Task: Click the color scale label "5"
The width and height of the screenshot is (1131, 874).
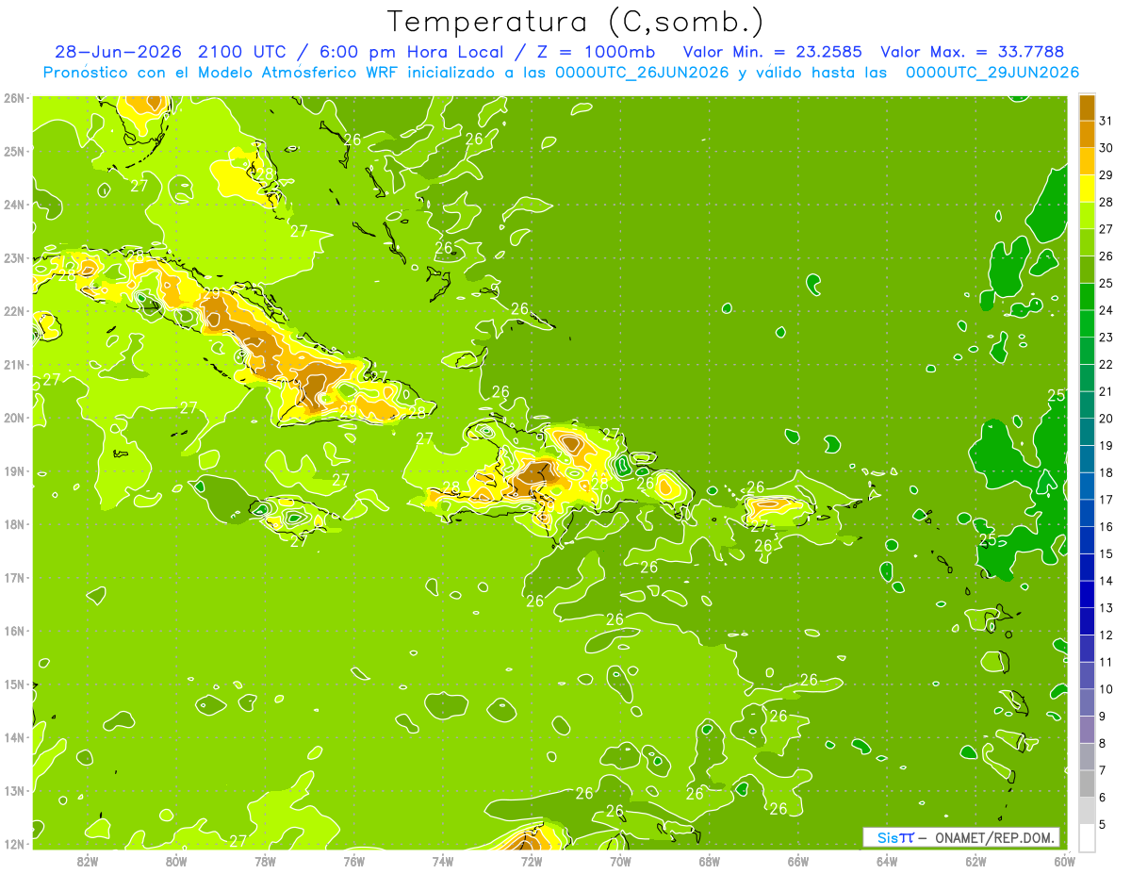Action: point(1104,825)
